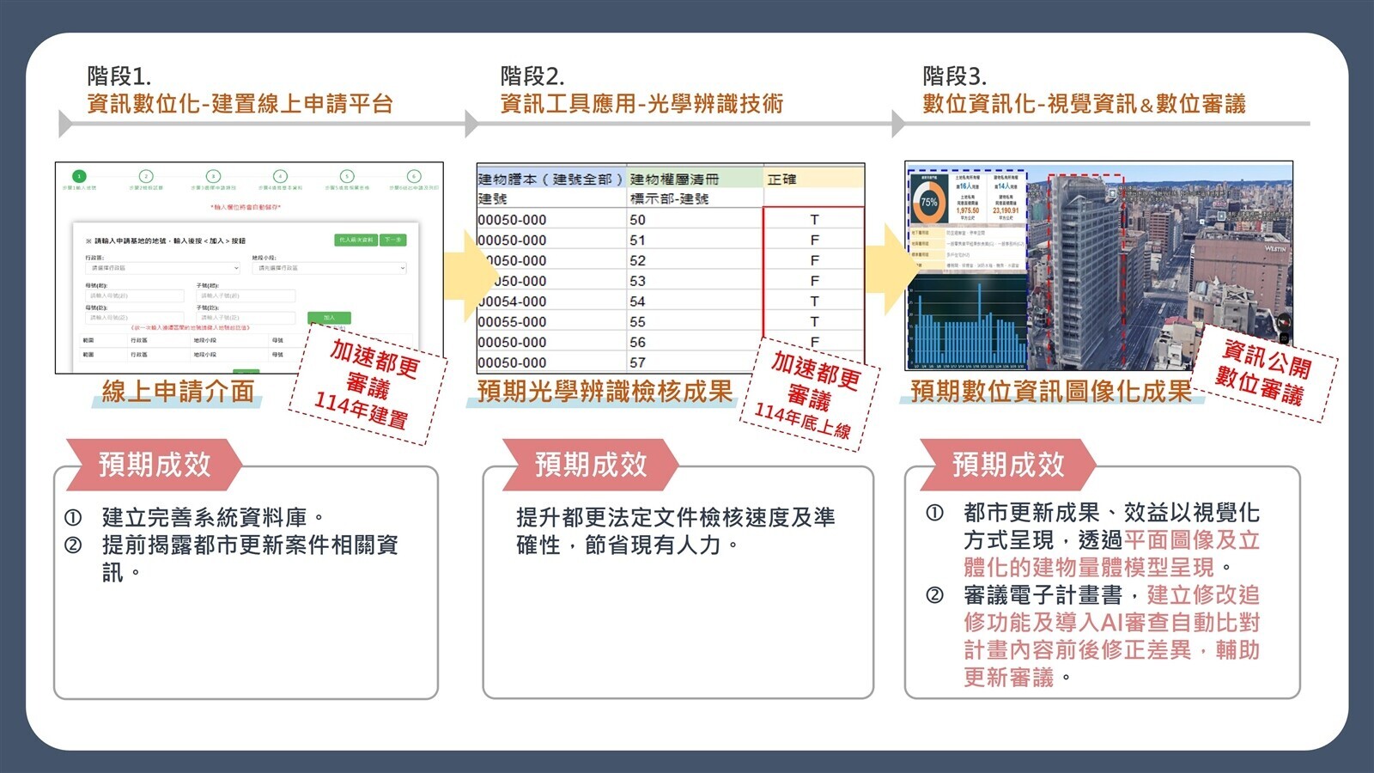The width and height of the screenshot is (1374, 773).
Task: Select the 步驟4 wizard step label
Action: [280, 187]
